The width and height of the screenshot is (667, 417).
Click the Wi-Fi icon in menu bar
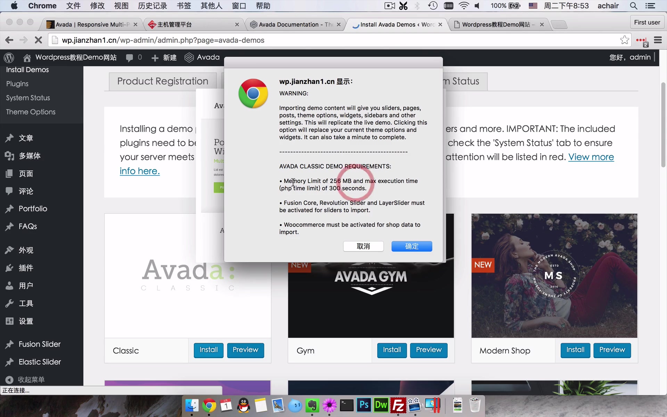click(463, 6)
